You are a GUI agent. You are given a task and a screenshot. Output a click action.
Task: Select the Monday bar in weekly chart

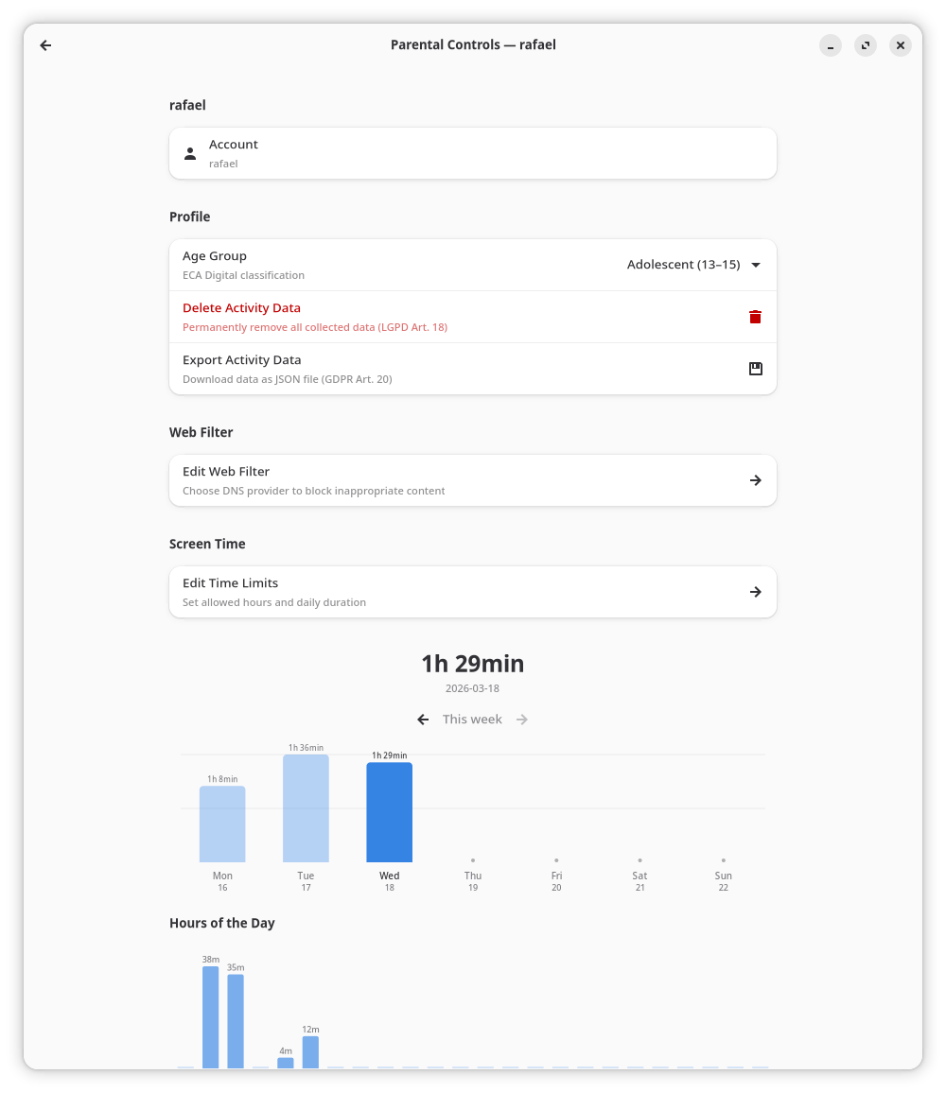click(x=222, y=824)
